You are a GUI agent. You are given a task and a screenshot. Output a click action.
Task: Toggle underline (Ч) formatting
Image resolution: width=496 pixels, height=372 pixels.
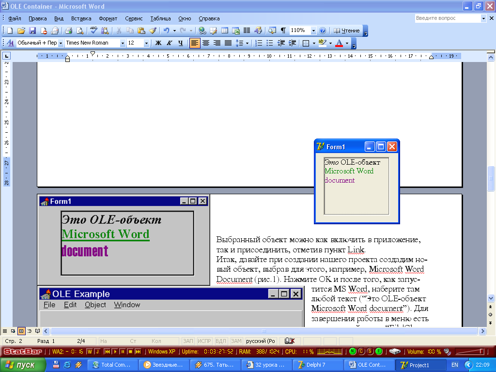tap(180, 43)
